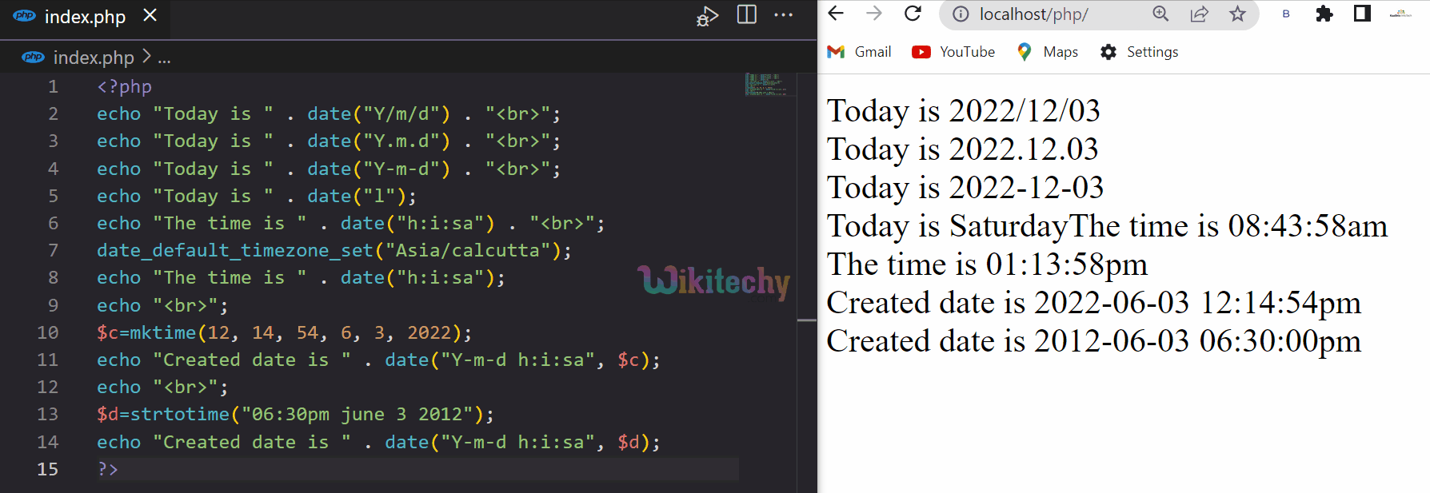Image resolution: width=1430 pixels, height=493 pixels.
Task: Toggle the browser side panel
Action: [1362, 14]
